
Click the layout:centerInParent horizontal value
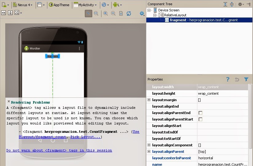coord(206,158)
